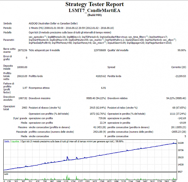Click the net profit value 20610.09
This screenshot has height=182, width=188.
tap(22, 76)
